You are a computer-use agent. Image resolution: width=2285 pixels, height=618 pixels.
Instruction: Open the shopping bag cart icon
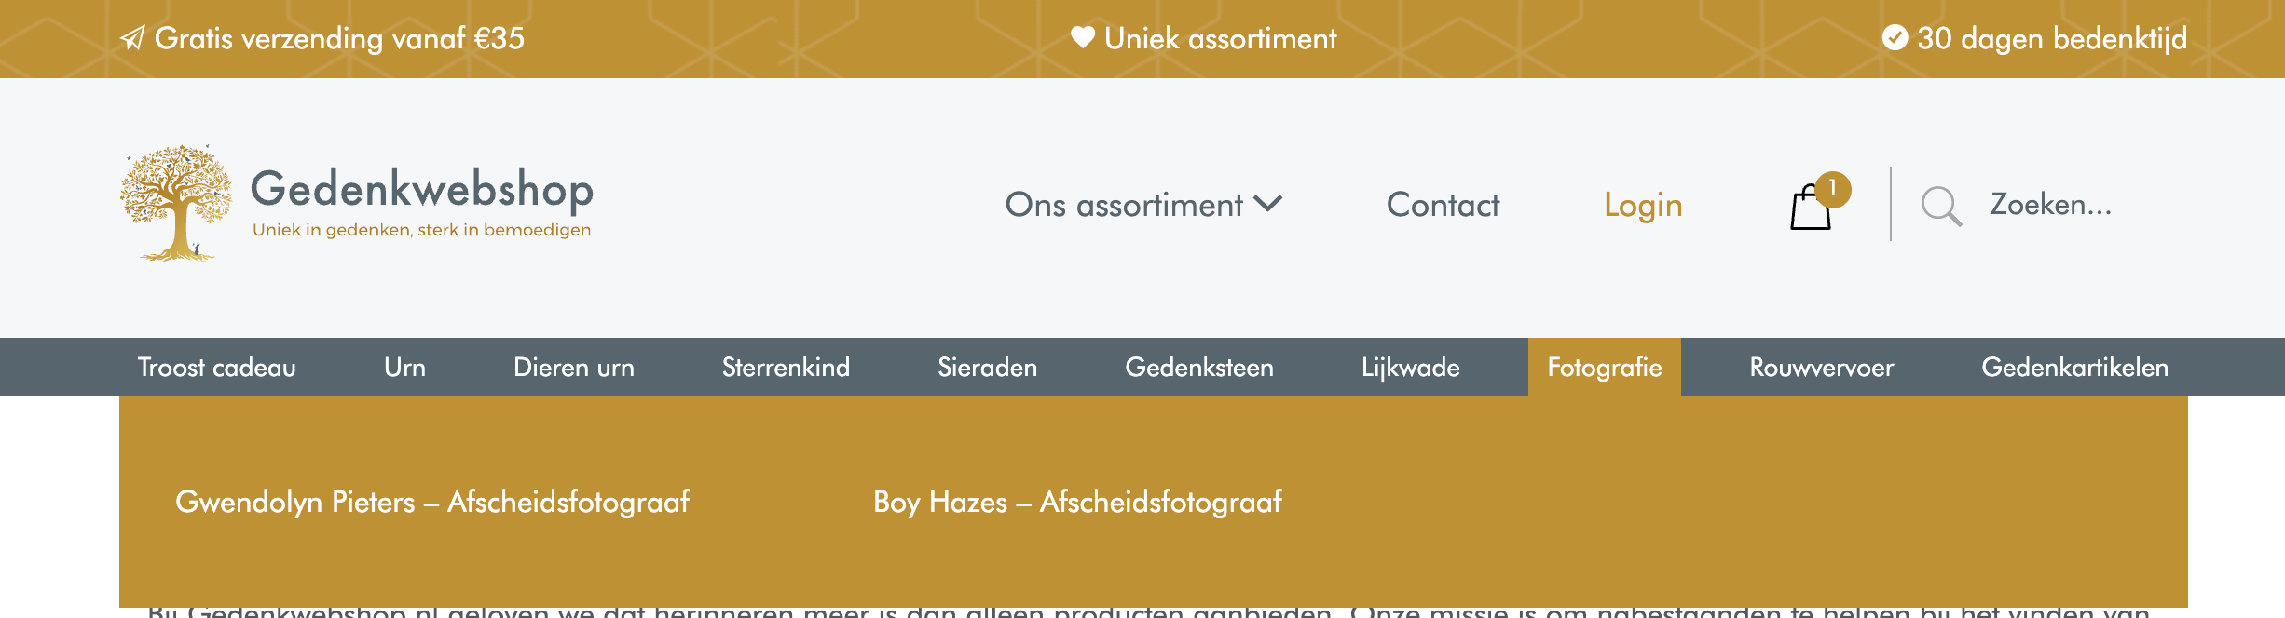1810,208
